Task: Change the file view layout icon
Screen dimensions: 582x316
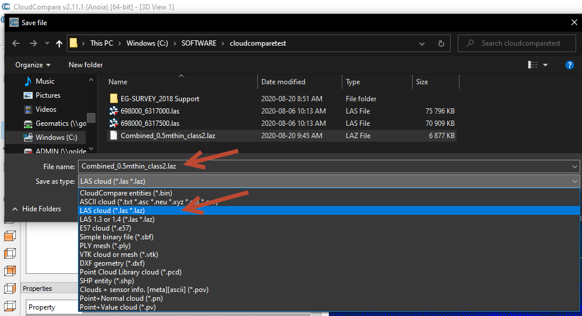Action: coord(533,65)
